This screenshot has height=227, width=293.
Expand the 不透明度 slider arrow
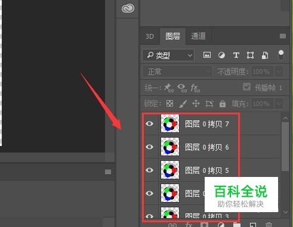coord(279,71)
